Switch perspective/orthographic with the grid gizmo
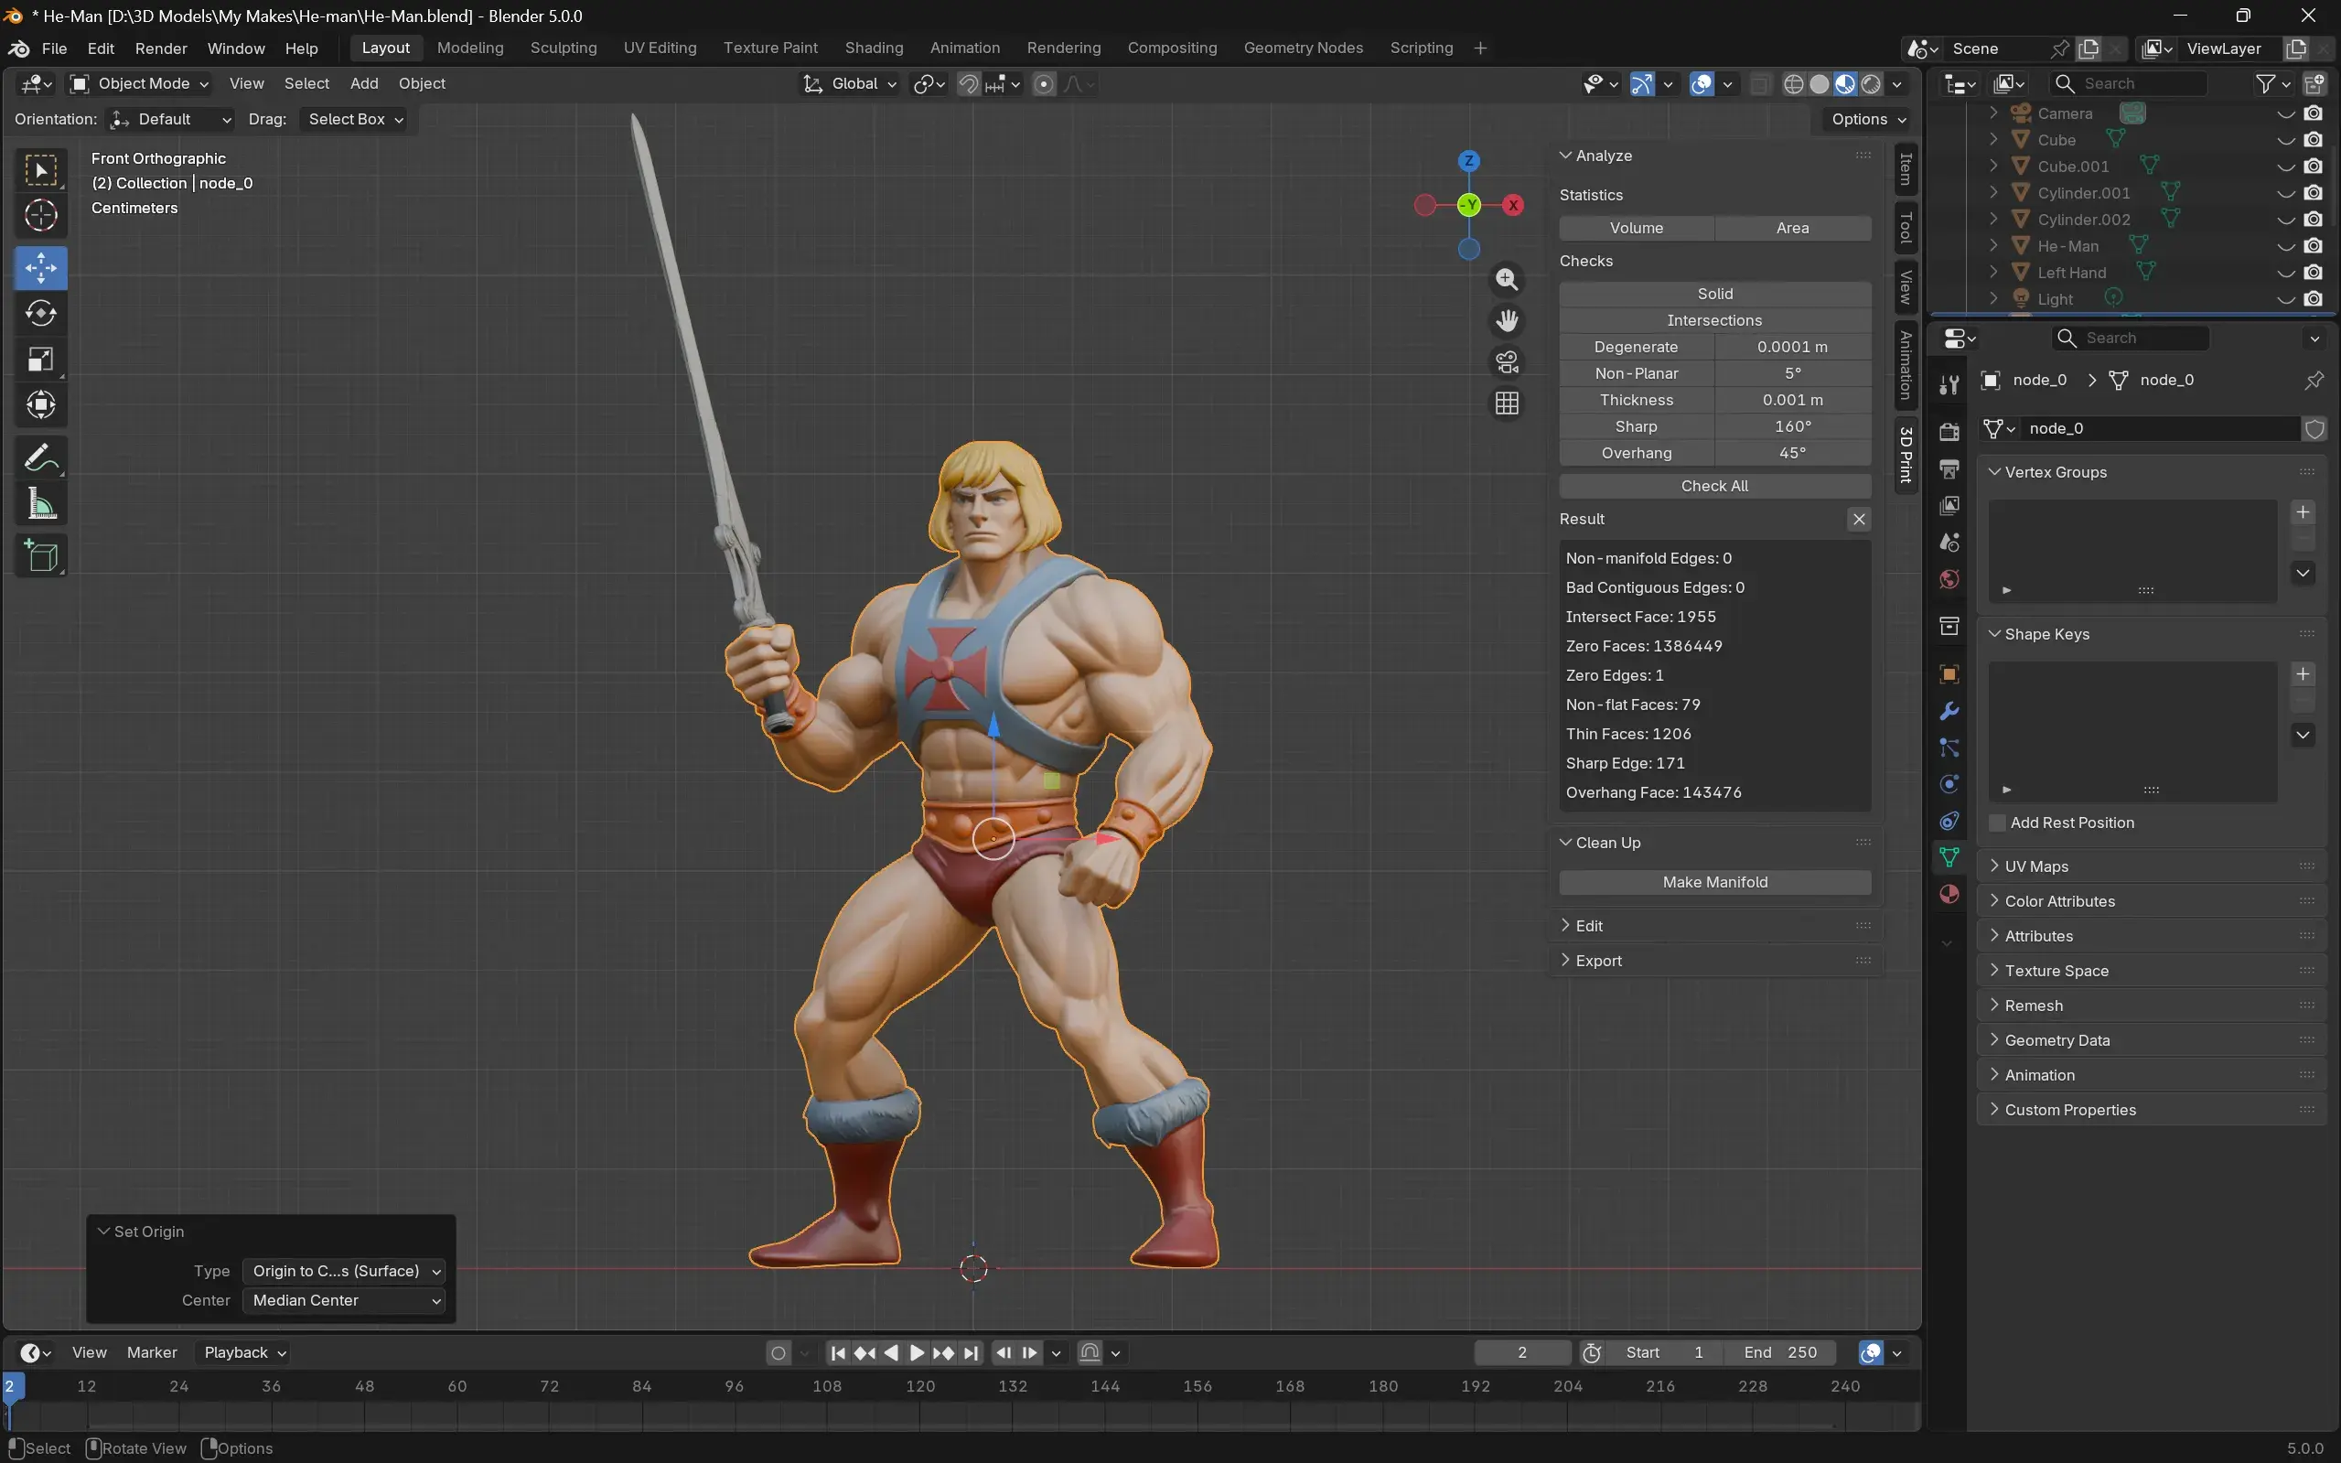2341x1463 pixels. coord(1506,403)
